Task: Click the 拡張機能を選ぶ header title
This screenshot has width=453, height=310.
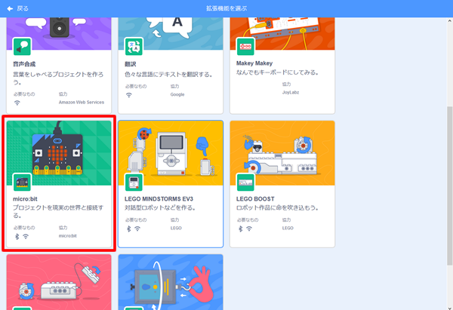Action: click(226, 8)
